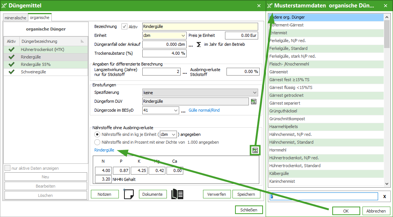
Task: Open sample data icon beside Düngeform DüV
Action: tap(254, 101)
